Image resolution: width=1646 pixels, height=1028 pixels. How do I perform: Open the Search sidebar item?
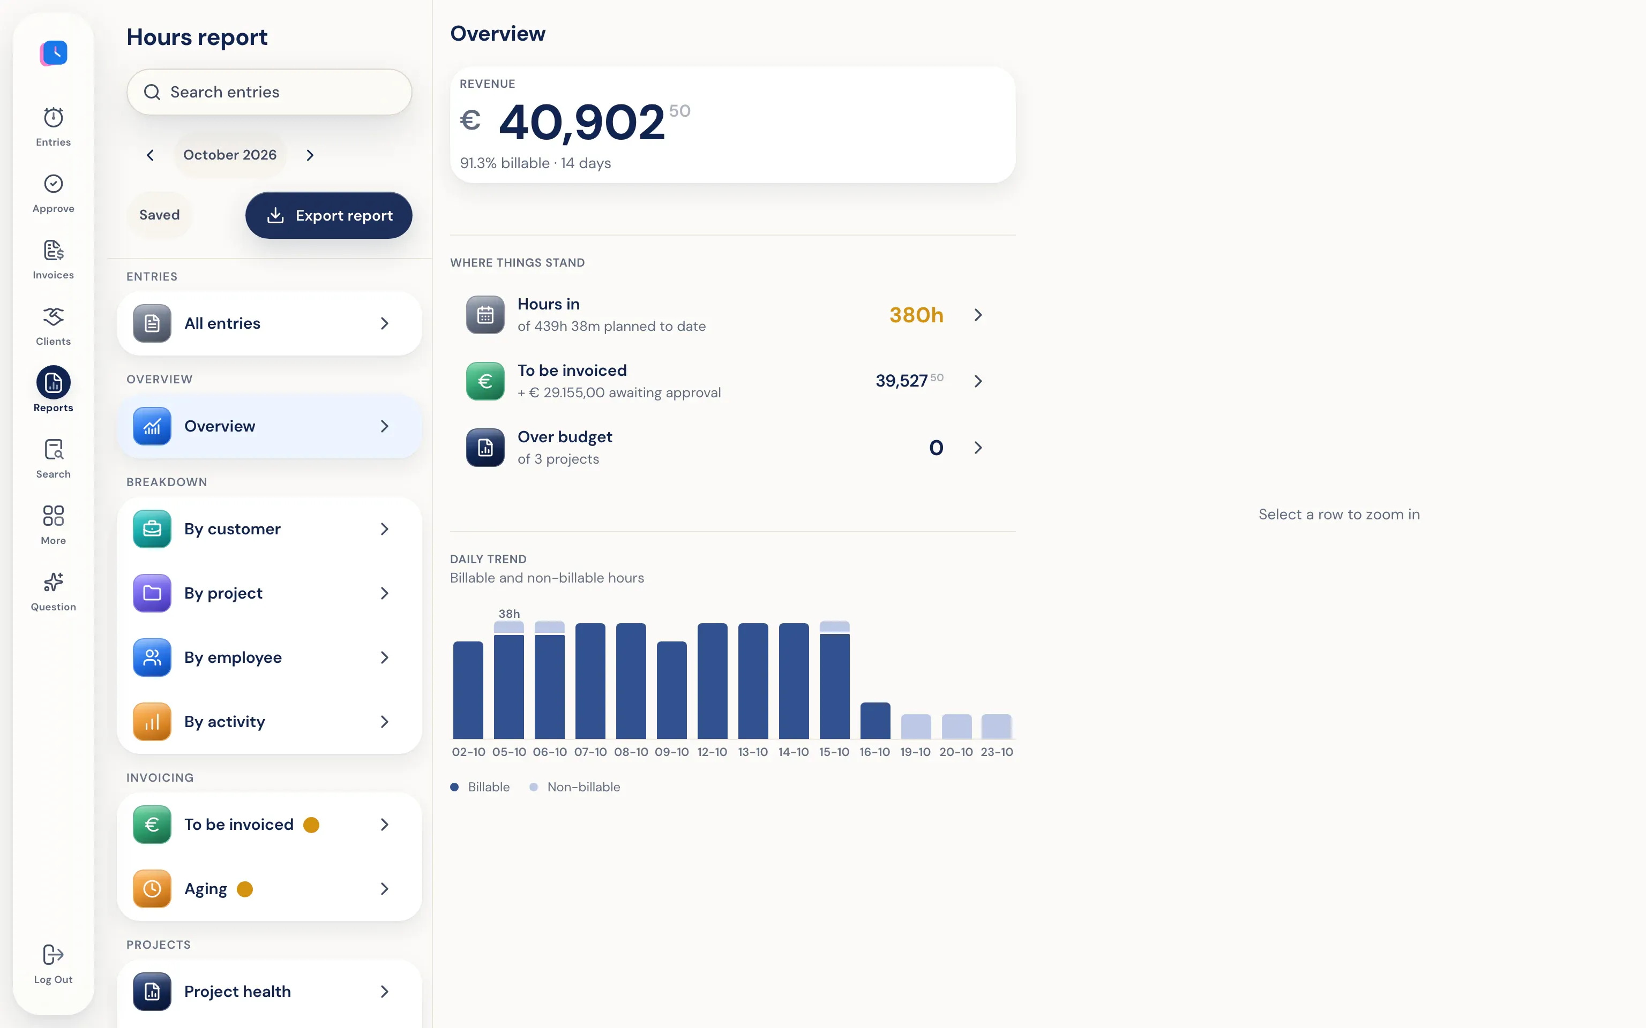53,459
